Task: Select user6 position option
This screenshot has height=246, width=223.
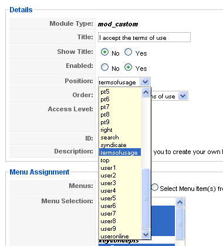Action: (120, 206)
